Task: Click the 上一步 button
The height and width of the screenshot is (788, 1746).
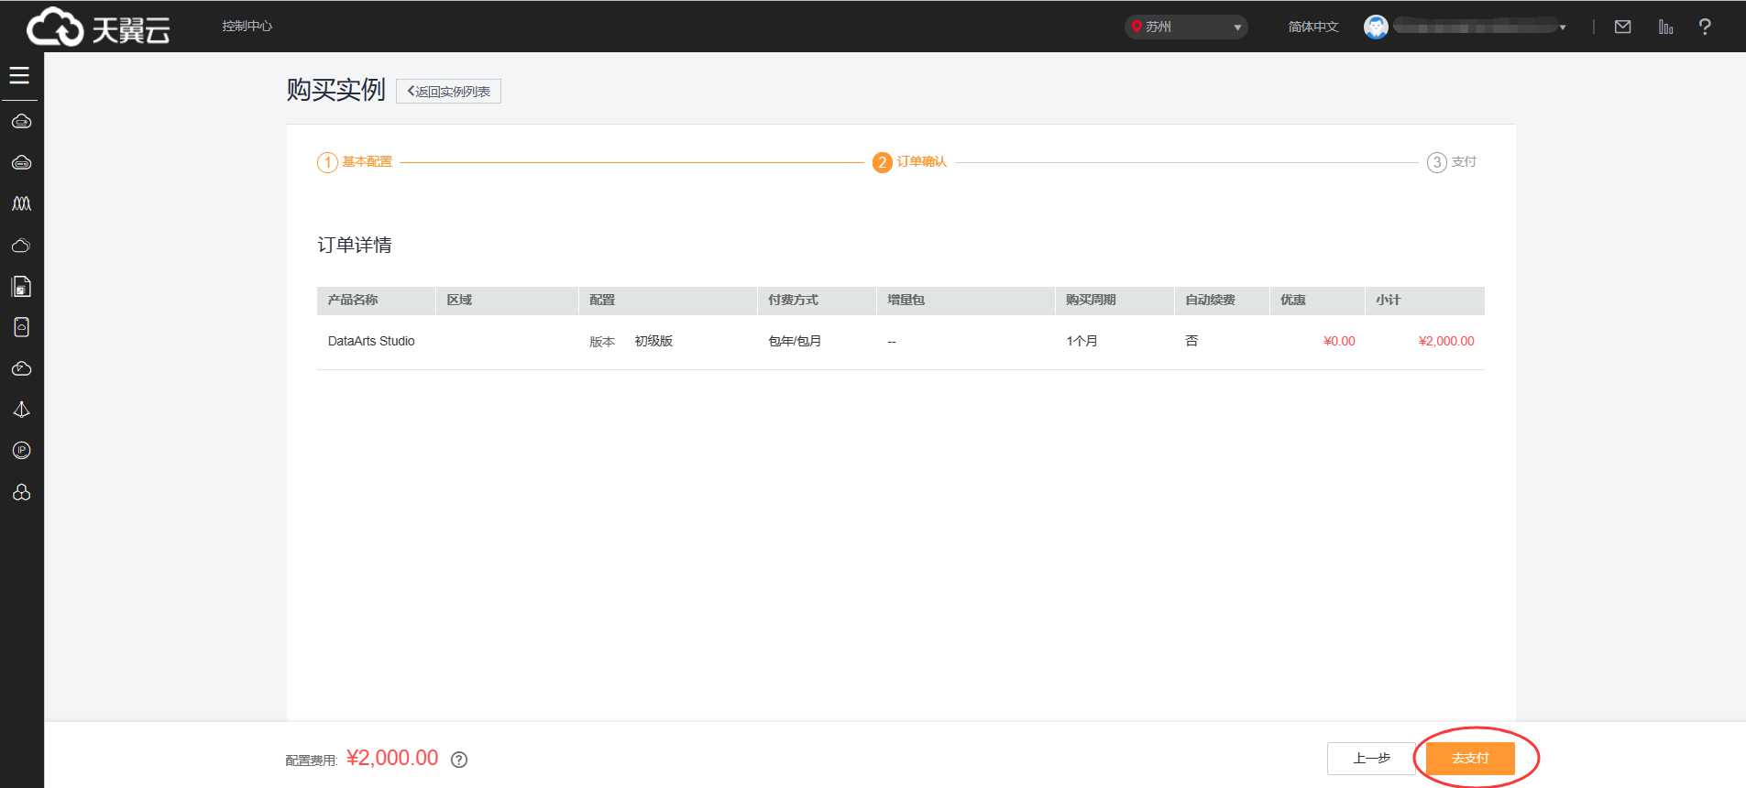Action: (x=1371, y=759)
